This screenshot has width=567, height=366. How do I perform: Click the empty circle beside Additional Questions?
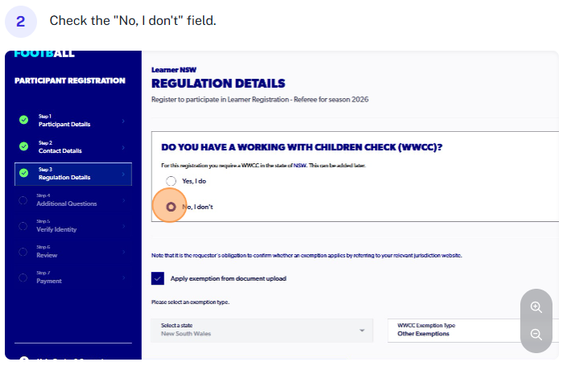click(23, 200)
